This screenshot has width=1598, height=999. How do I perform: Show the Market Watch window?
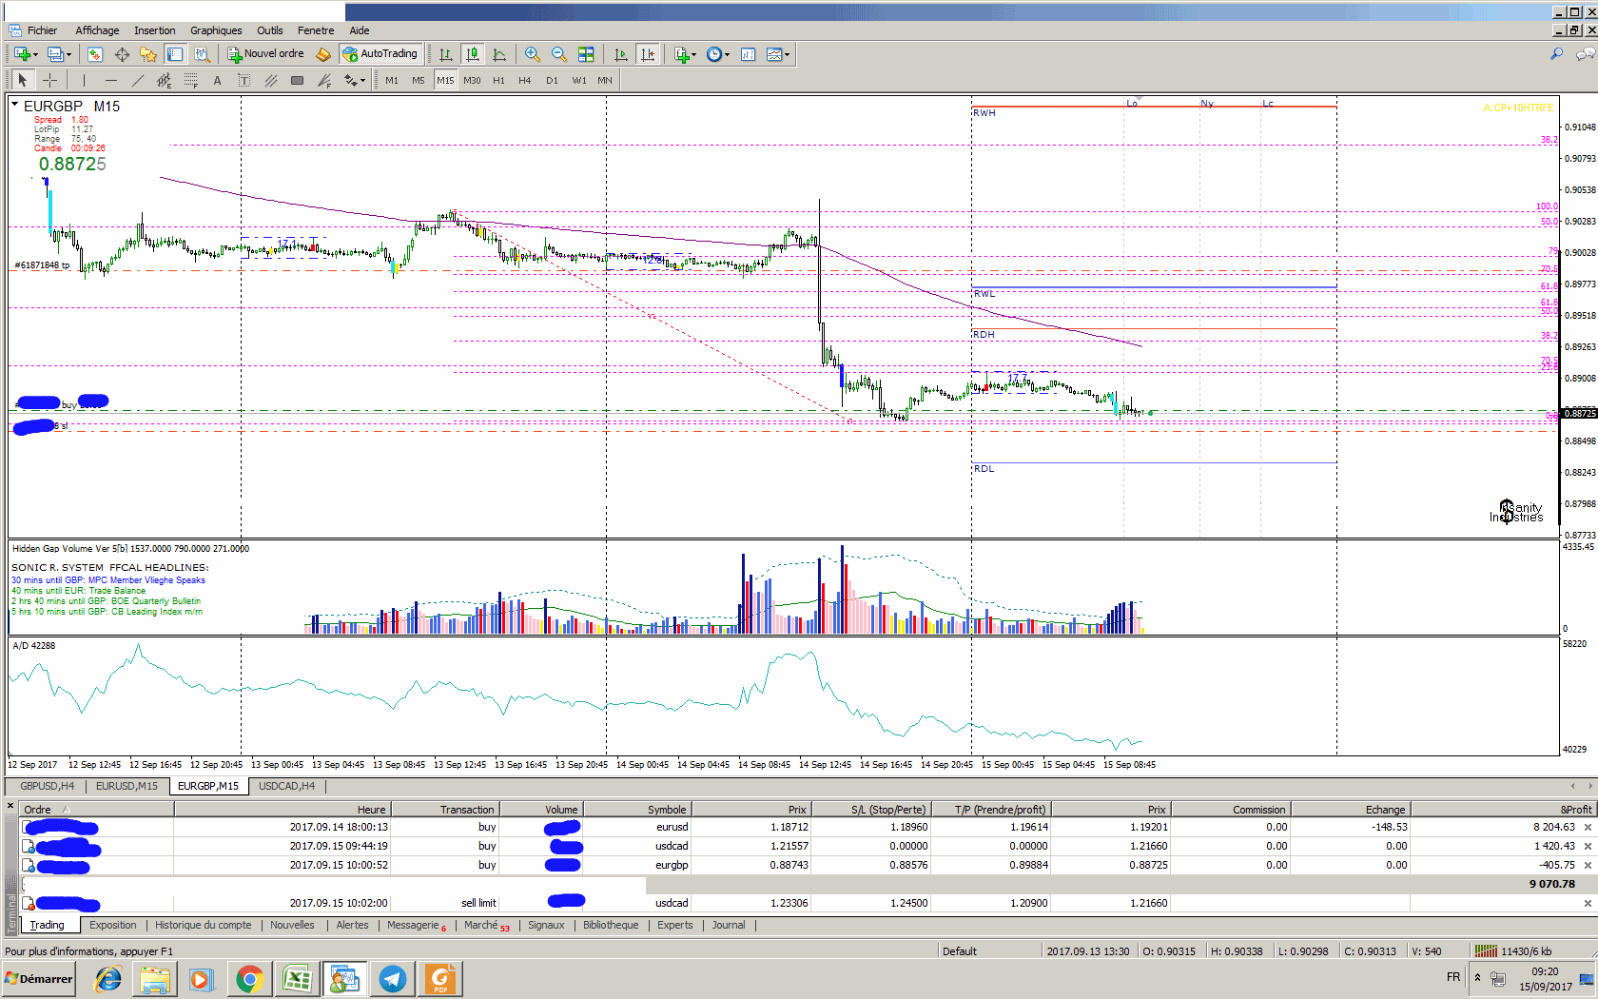[x=95, y=54]
